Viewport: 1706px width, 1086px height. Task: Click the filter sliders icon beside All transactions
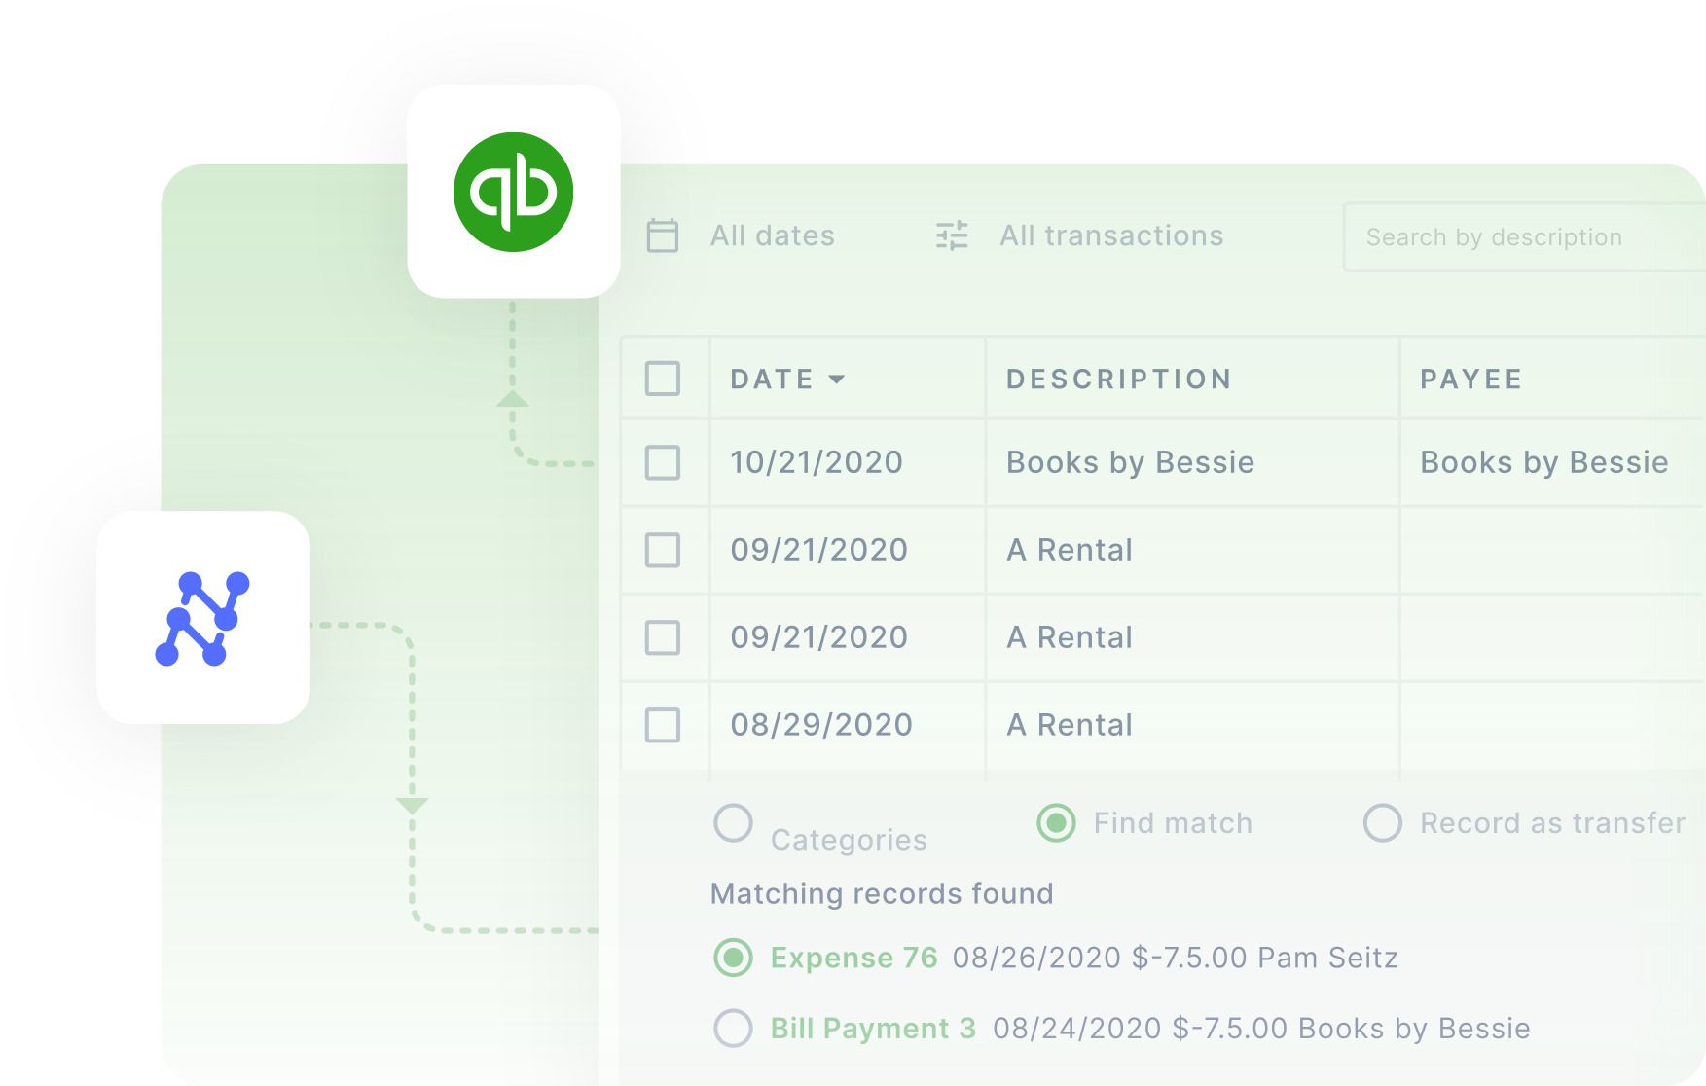pyautogui.click(x=951, y=235)
